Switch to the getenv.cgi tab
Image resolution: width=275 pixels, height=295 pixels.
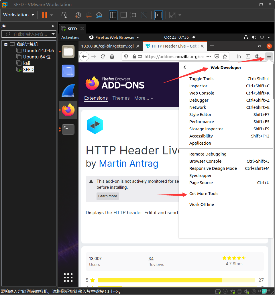tap(107, 46)
